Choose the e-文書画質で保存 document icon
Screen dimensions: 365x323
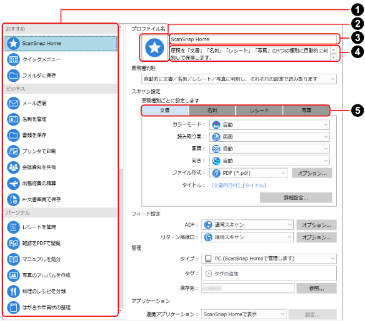pyautogui.click(x=13, y=199)
